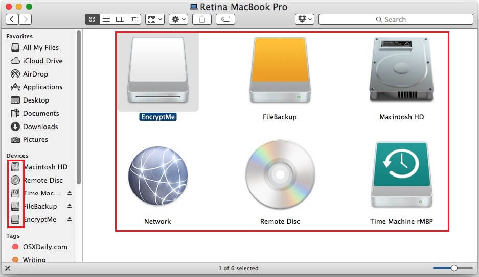479x277 pixels.
Task: Click the Macintosh HD label under icon
Action: point(402,117)
